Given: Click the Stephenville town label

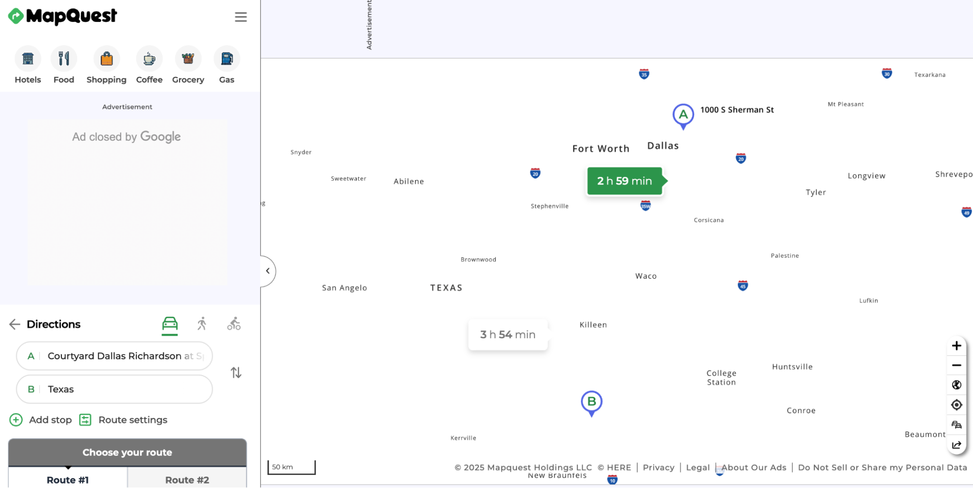Looking at the screenshot, I should pos(550,206).
